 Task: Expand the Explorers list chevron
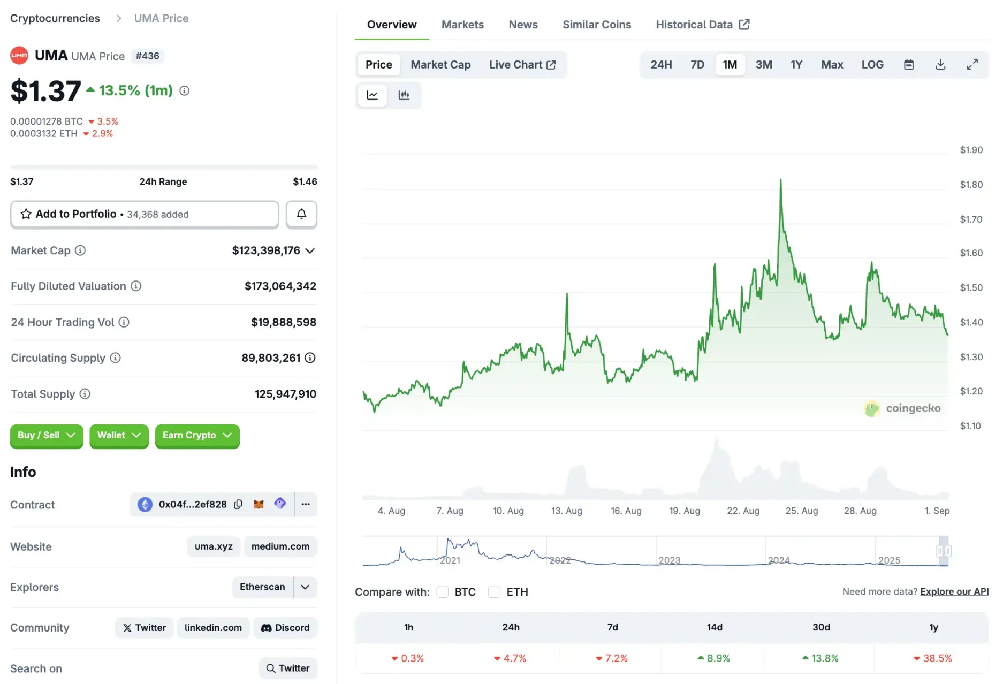[x=305, y=587]
